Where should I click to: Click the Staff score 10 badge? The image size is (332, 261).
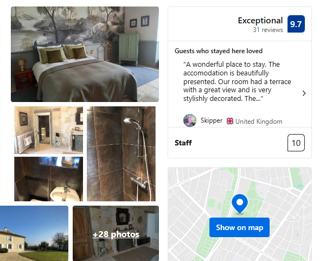coord(296,143)
